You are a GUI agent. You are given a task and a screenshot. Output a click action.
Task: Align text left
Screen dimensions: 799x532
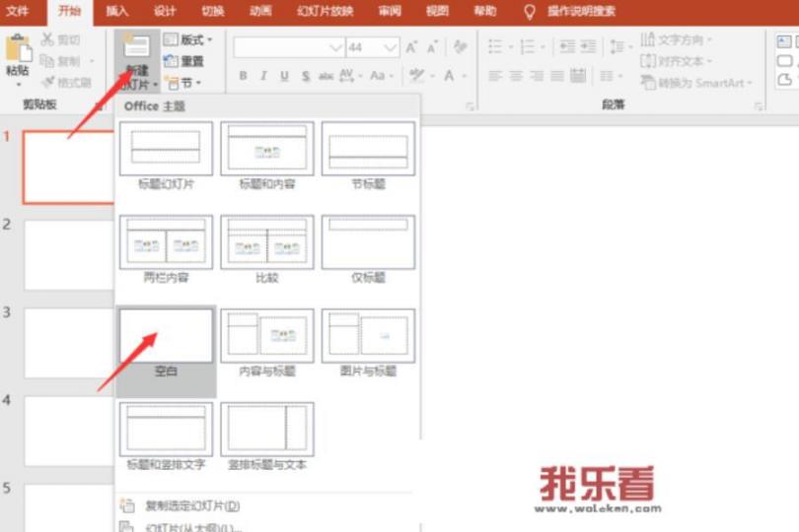coord(495,77)
